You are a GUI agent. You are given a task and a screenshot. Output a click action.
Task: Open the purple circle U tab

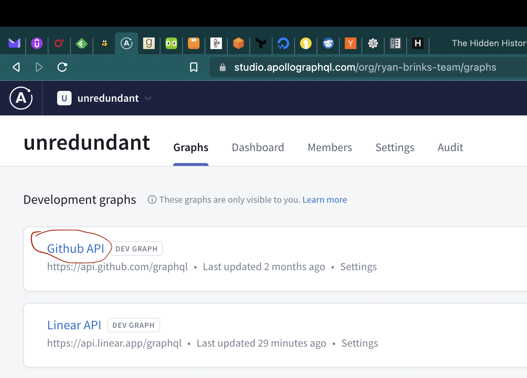point(37,43)
